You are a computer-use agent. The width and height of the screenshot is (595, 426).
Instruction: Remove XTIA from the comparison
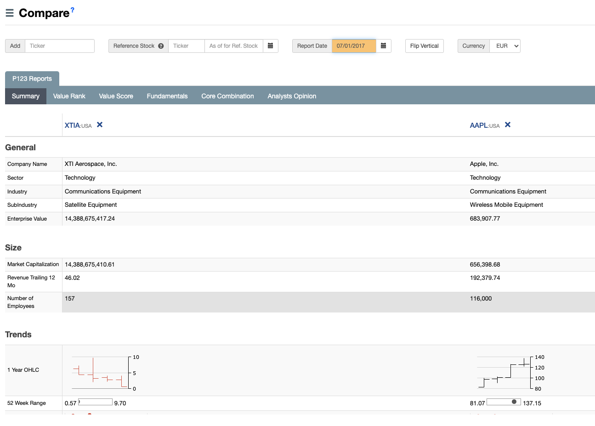click(x=100, y=125)
